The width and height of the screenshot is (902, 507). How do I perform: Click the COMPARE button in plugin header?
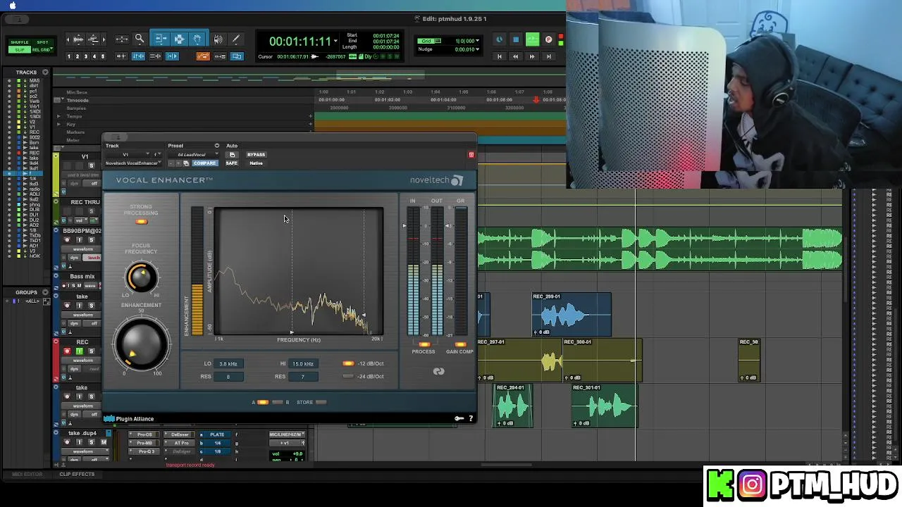[x=204, y=163]
